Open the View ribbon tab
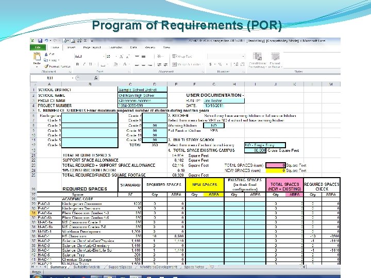 [x=166, y=47]
